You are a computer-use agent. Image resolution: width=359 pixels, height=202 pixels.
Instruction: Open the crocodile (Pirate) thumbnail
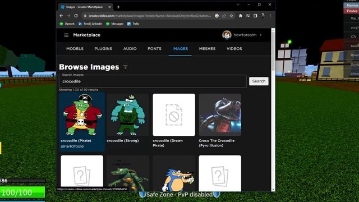pos(82,114)
